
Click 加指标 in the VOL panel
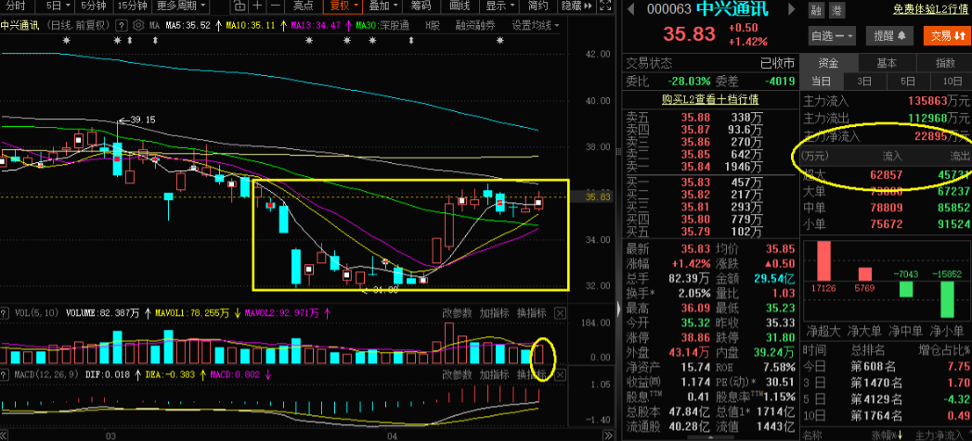495,313
